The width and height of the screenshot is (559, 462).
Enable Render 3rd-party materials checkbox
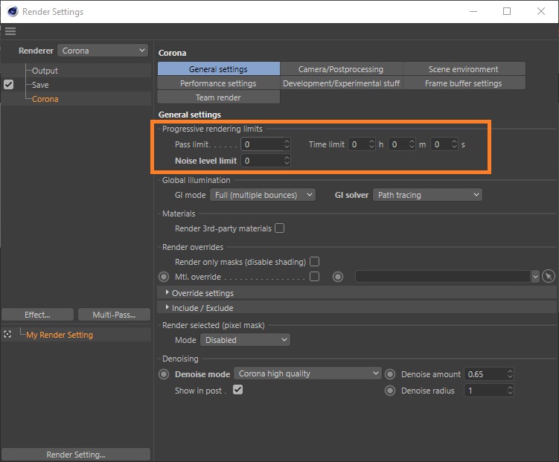coord(280,228)
